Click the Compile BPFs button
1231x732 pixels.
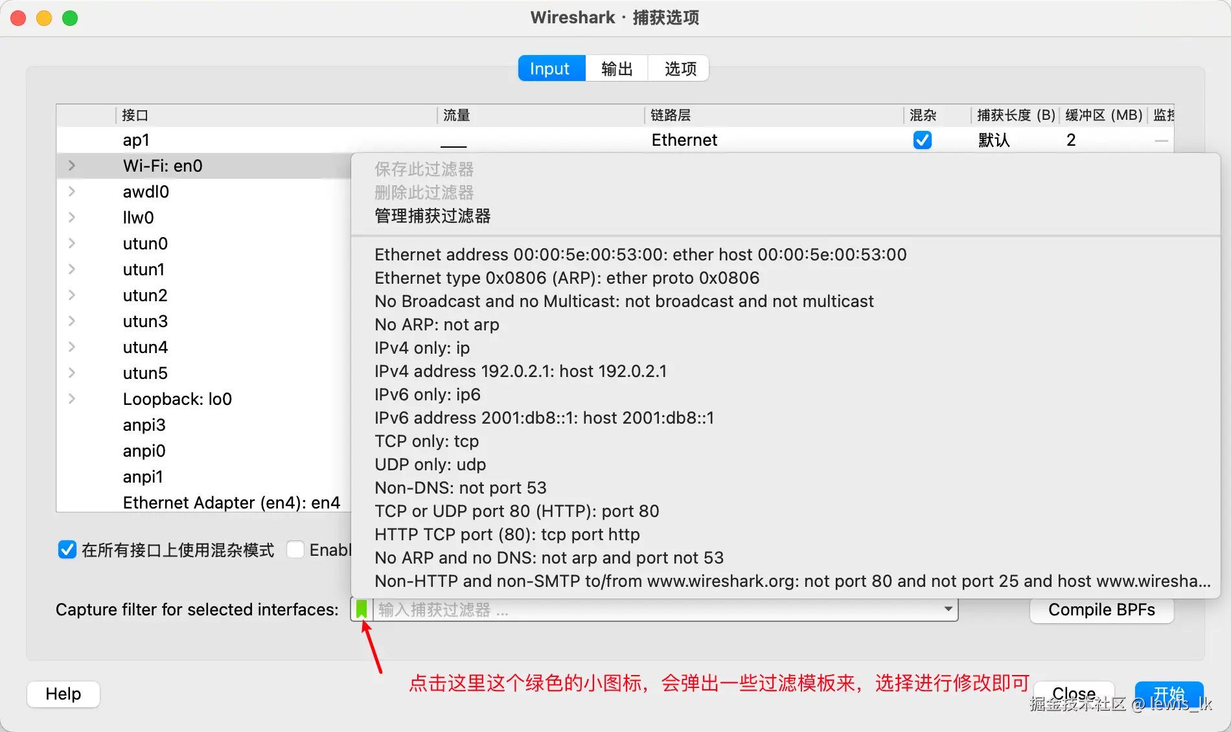tap(1101, 610)
